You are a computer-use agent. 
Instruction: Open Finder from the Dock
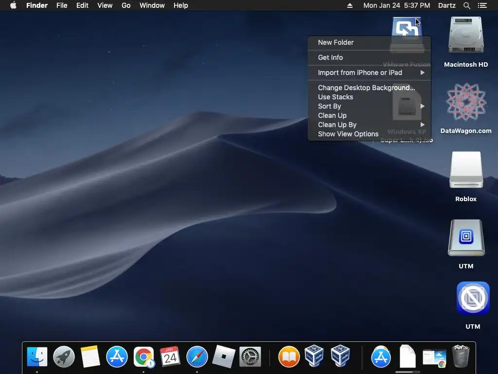tap(37, 356)
